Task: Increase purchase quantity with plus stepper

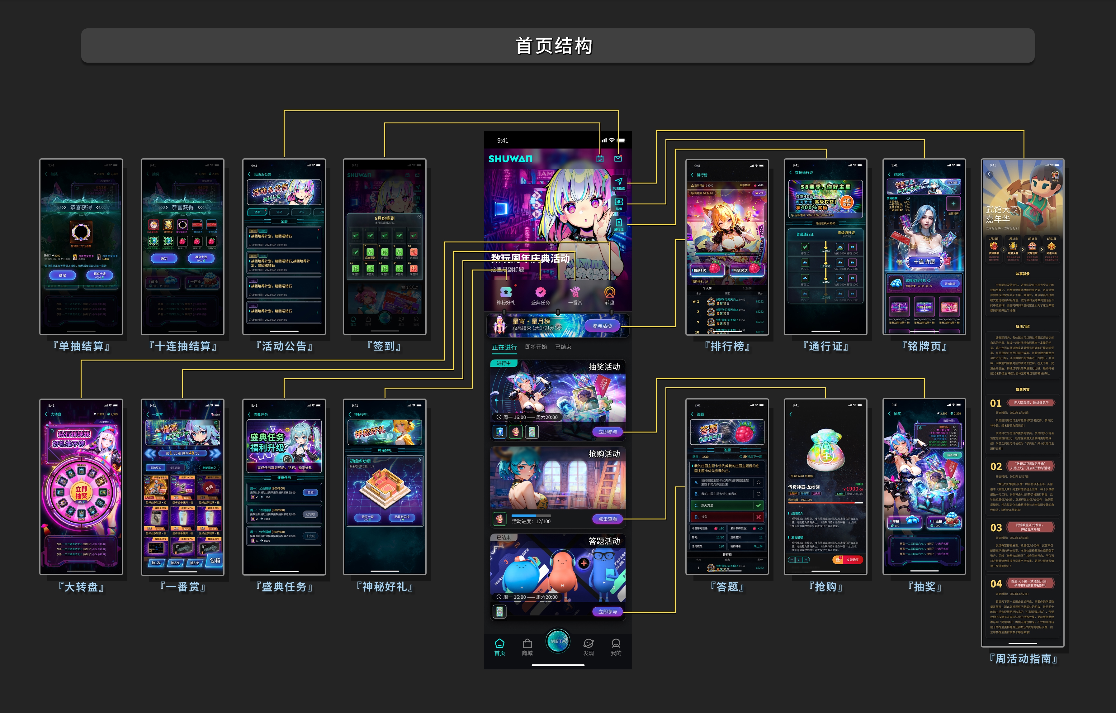Action: [x=806, y=560]
